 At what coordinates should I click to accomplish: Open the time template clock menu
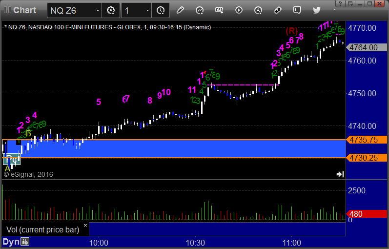[x=161, y=10]
